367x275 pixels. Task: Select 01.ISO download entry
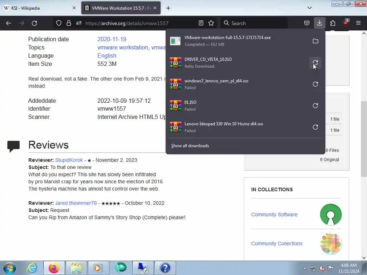237,106
